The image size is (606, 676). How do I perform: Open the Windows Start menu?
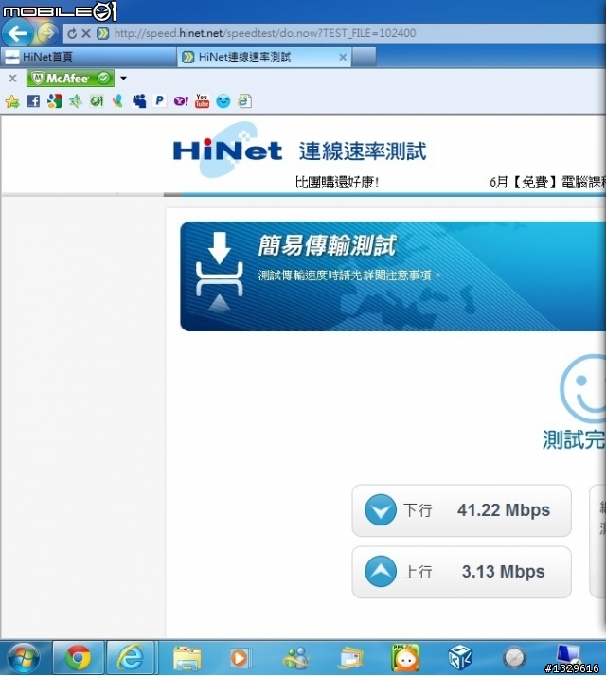[23, 658]
